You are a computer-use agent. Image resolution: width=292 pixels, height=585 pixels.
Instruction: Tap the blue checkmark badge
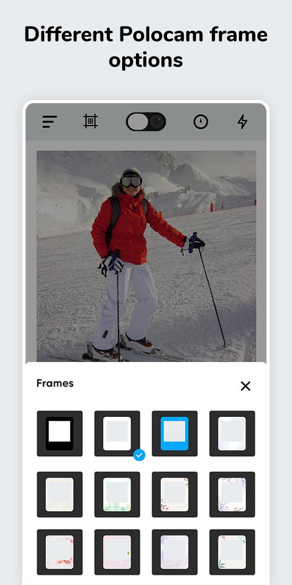pyautogui.click(x=139, y=455)
